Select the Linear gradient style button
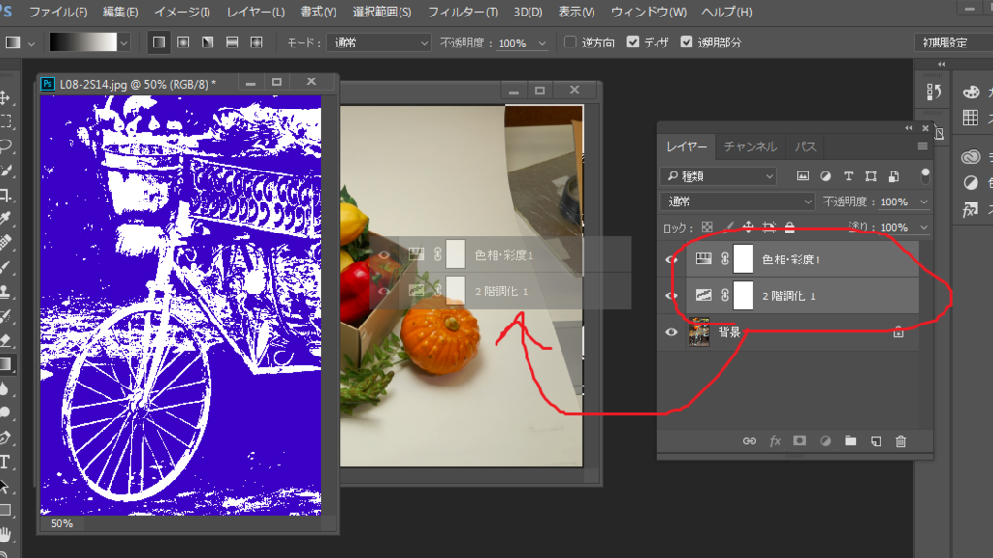The image size is (993, 558). (x=159, y=43)
